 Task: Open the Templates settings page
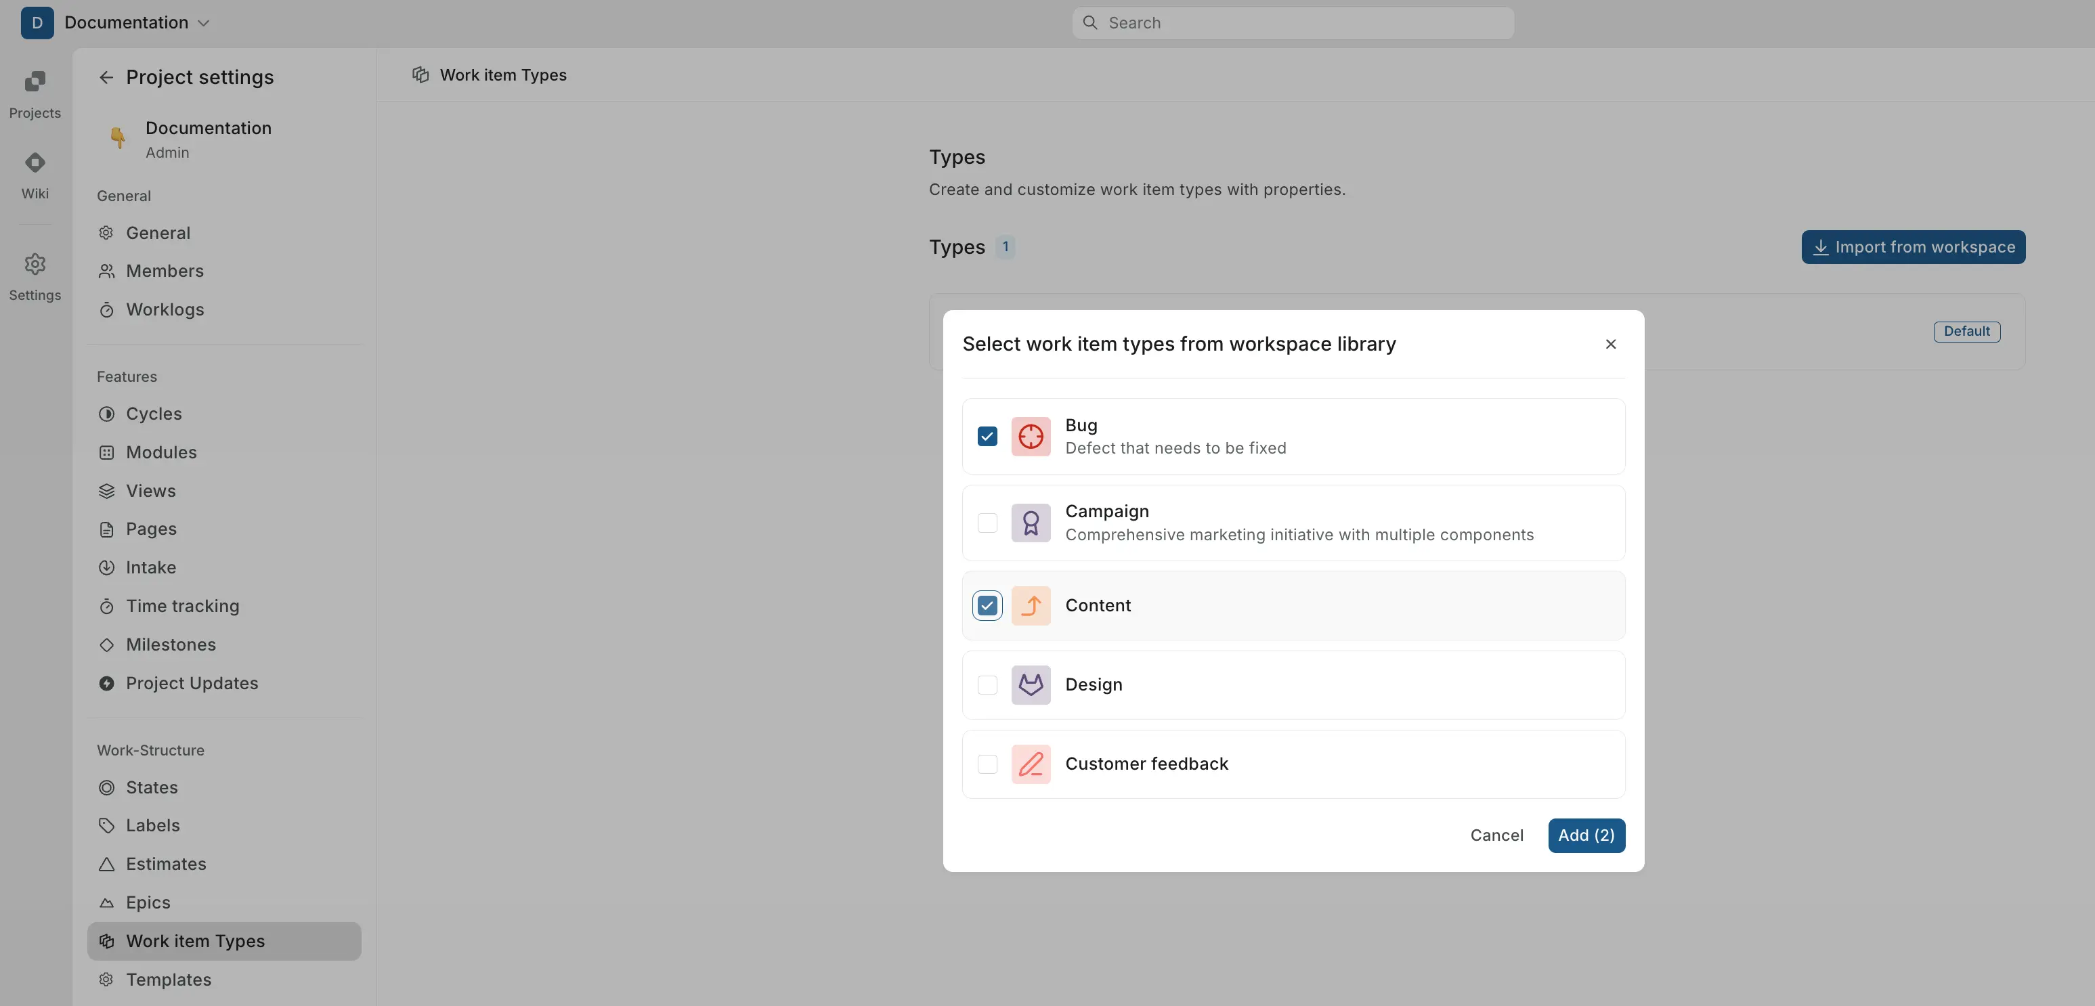167,979
